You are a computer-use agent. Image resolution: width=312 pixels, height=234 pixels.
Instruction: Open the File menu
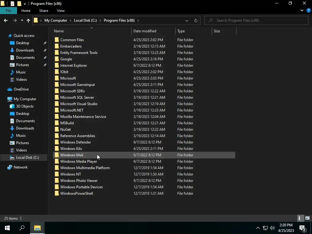[8, 11]
